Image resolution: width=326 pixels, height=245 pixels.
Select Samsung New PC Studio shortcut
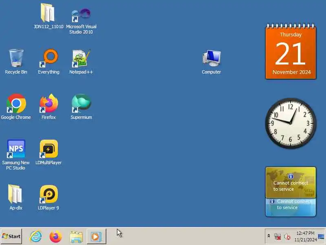click(16, 155)
